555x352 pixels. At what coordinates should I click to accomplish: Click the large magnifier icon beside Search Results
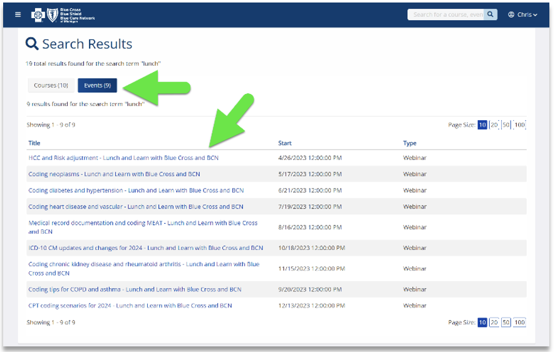(32, 44)
